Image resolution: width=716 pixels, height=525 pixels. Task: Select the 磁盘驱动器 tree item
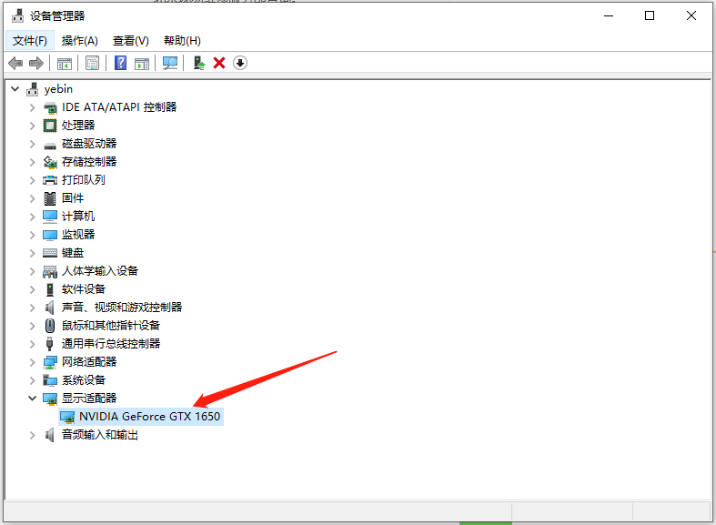pos(89,144)
